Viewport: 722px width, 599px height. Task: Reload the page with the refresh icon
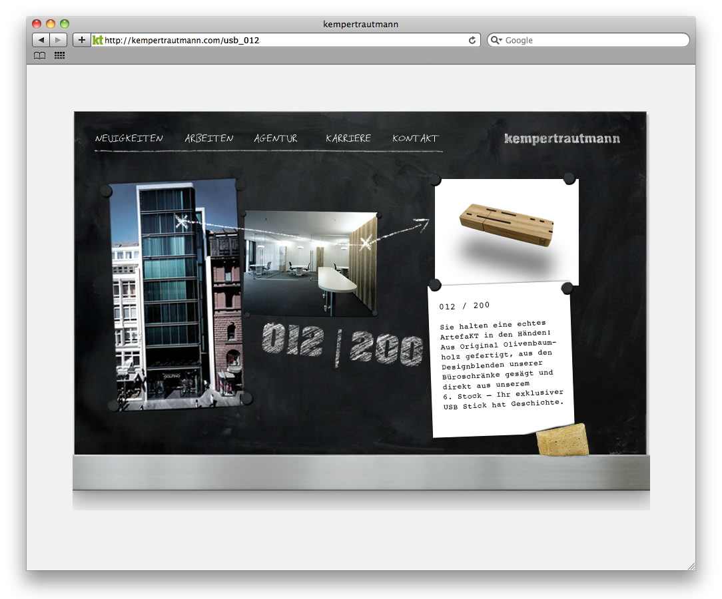point(472,40)
